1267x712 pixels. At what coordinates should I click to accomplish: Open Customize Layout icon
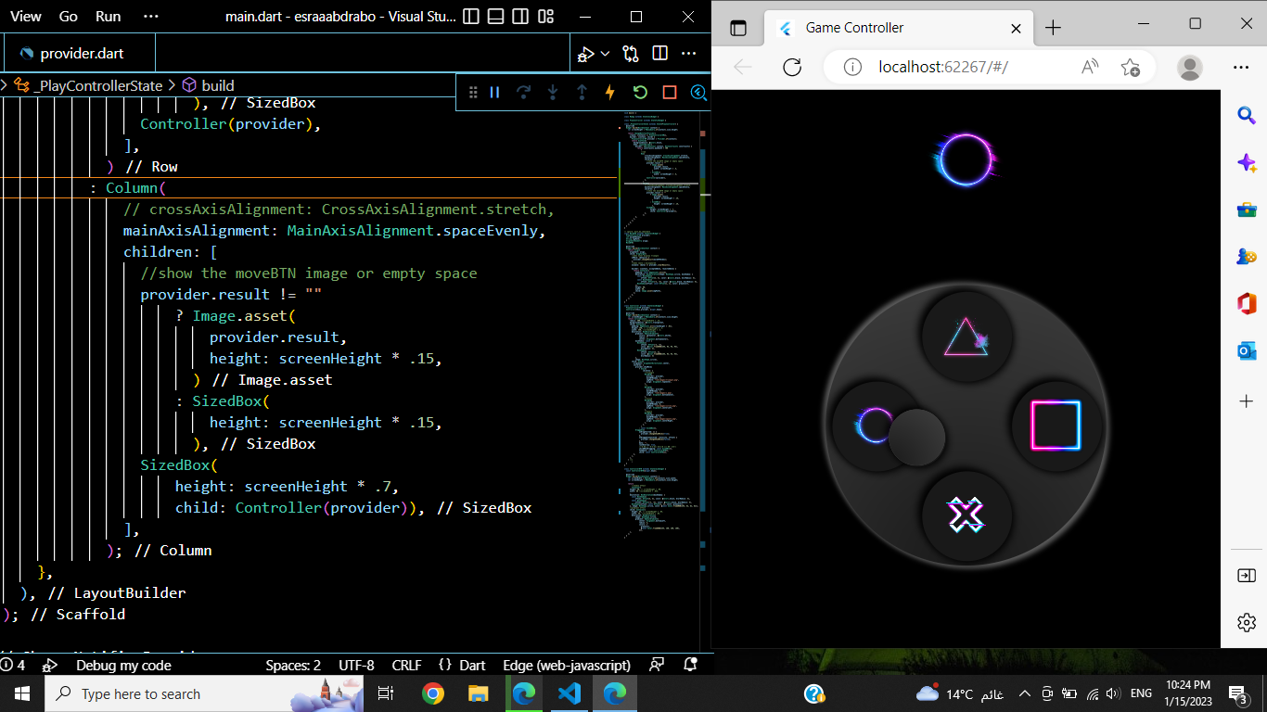tap(546, 17)
